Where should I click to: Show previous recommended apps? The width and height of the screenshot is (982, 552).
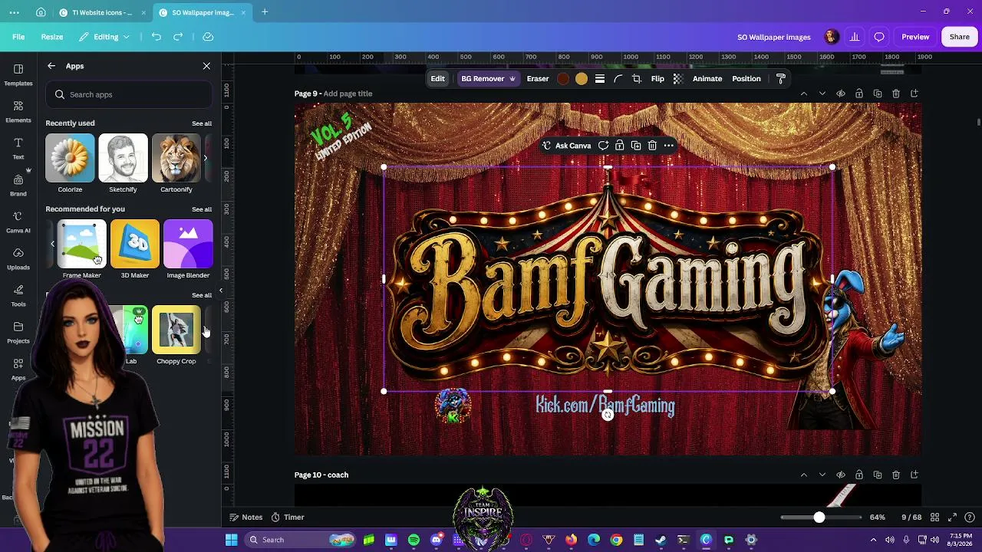(x=52, y=244)
